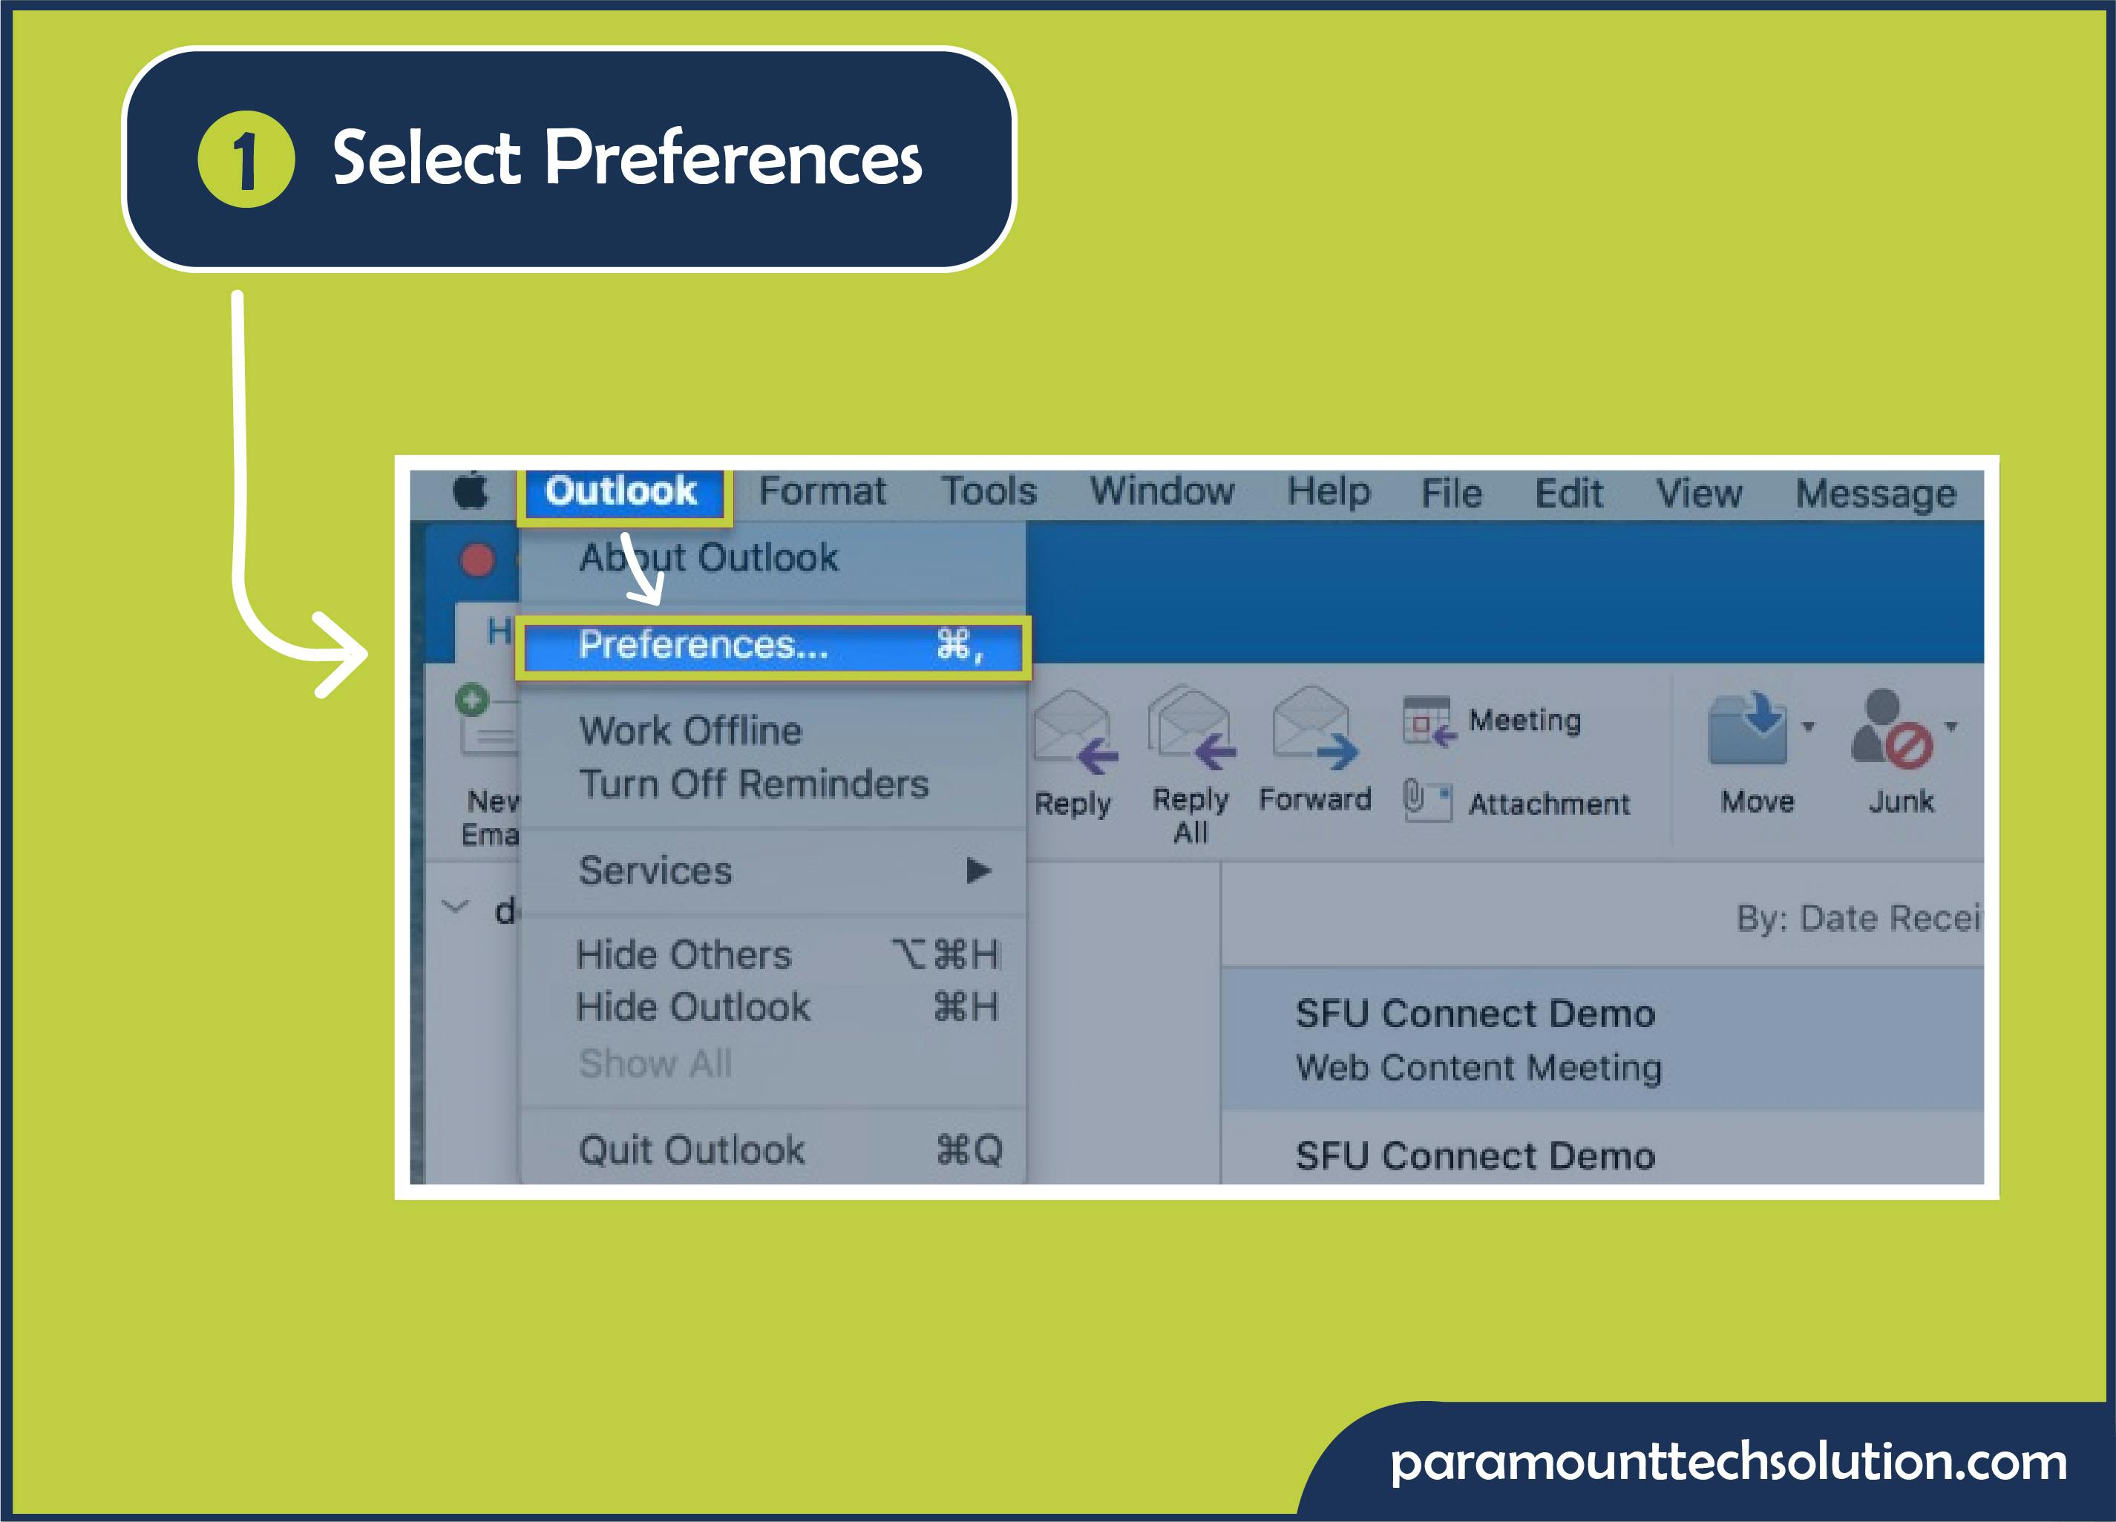
Task: Open the Help menu
Action: point(1329,493)
